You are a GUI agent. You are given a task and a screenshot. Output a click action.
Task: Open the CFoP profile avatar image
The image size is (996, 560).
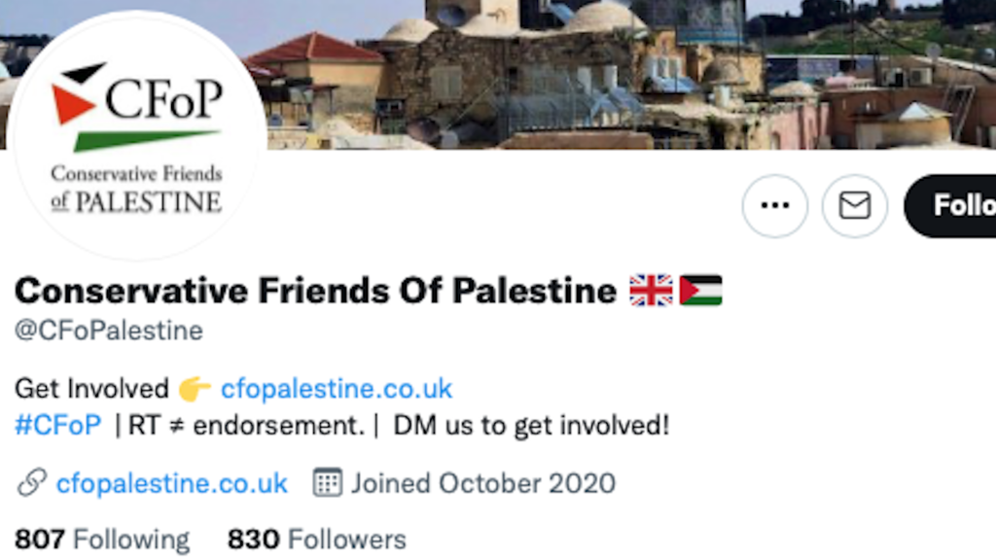click(136, 136)
